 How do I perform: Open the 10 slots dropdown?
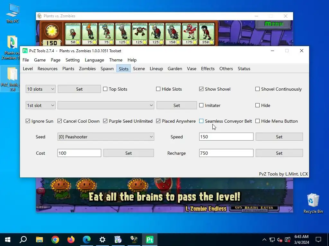[x=40, y=89]
